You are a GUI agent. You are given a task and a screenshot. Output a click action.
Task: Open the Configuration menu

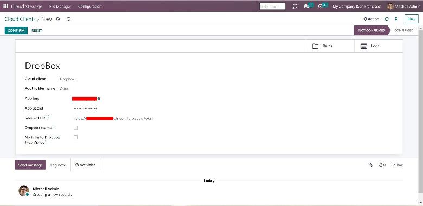pyautogui.click(x=89, y=6)
